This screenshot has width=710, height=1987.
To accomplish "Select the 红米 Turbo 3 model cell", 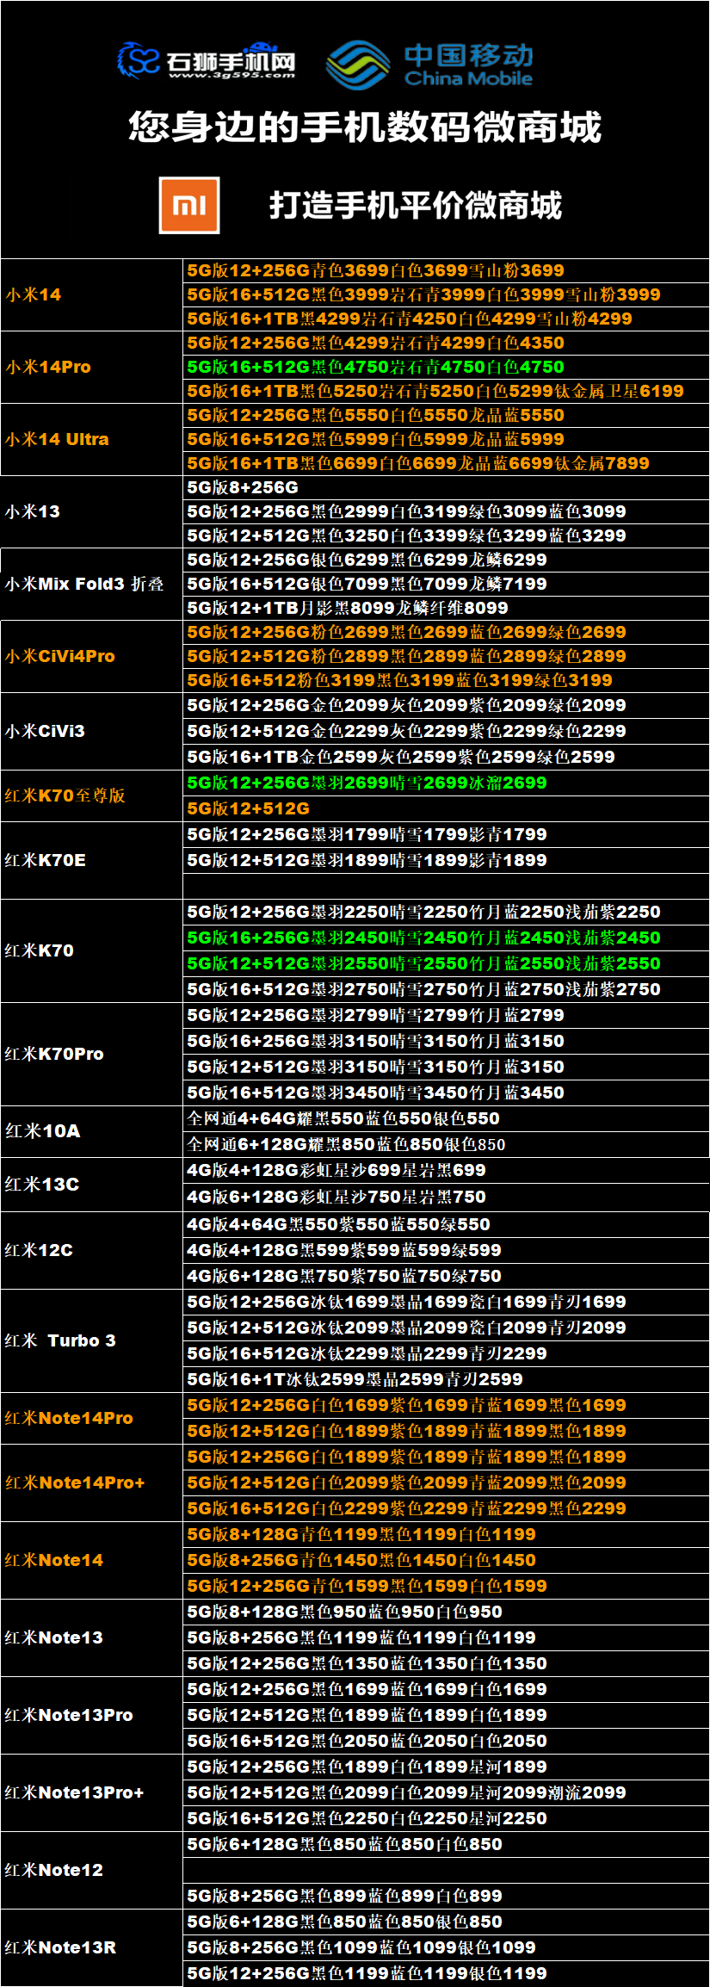I will (92, 1340).
